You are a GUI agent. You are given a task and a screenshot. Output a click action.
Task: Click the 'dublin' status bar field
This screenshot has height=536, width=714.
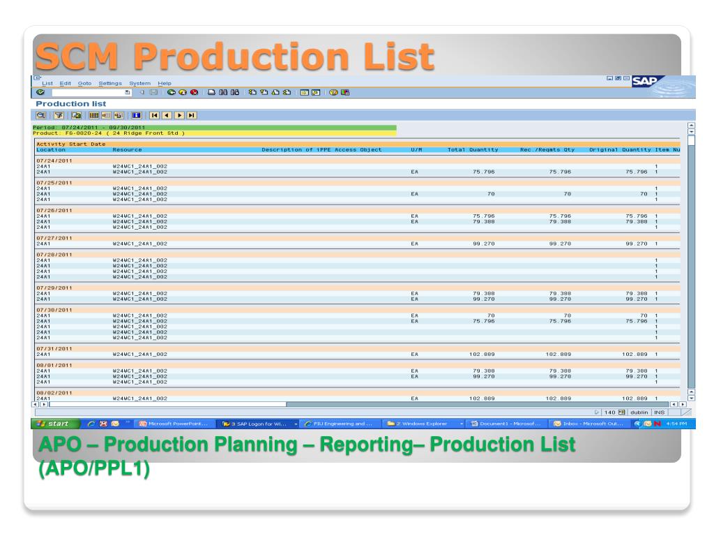639,412
